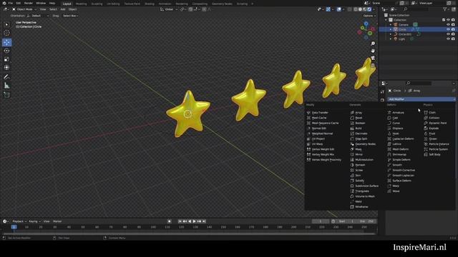Add the Cloth physics modifier
The image size is (458, 257).
(430, 113)
